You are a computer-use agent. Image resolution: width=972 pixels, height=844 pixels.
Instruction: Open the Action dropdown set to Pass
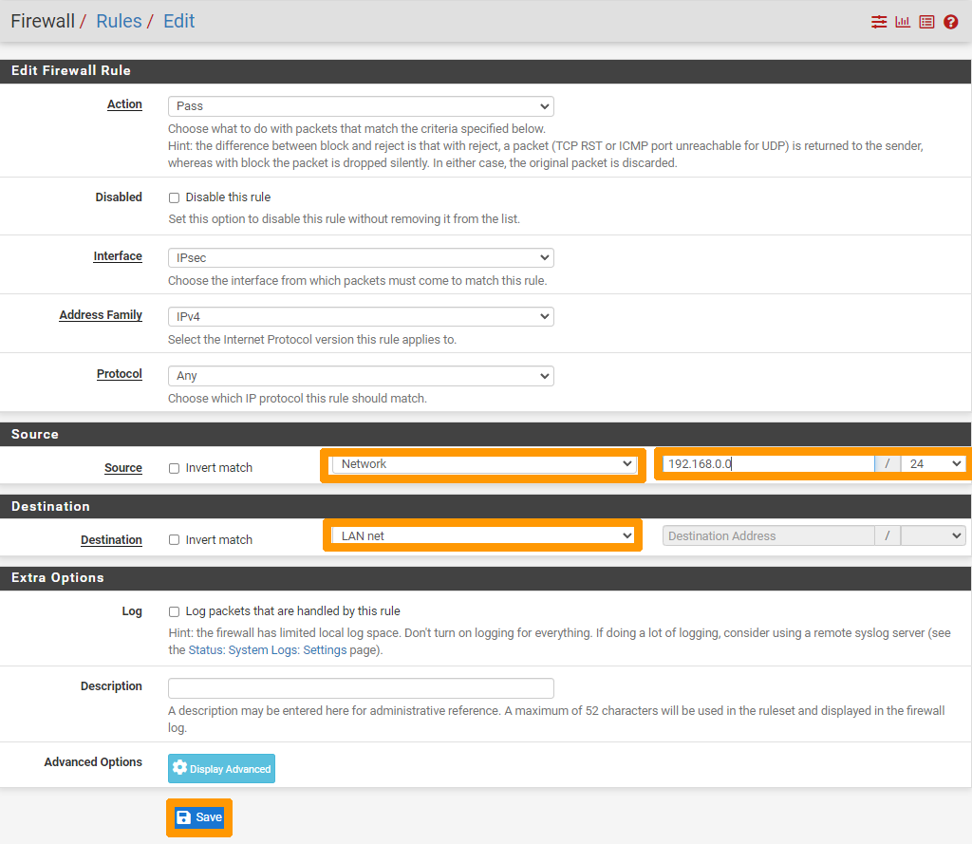point(361,106)
